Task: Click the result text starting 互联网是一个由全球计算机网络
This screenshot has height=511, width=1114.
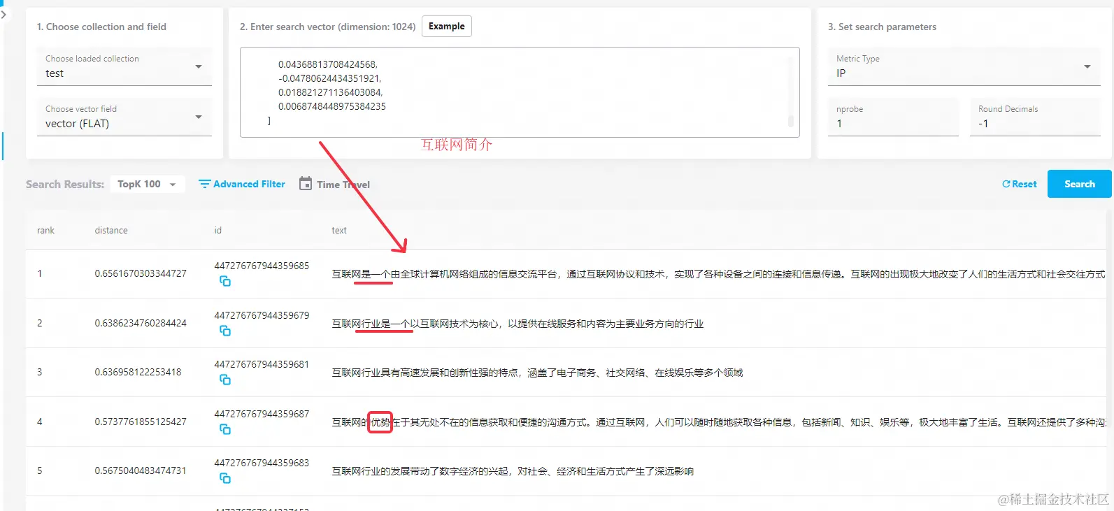Action: [x=718, y=274]
